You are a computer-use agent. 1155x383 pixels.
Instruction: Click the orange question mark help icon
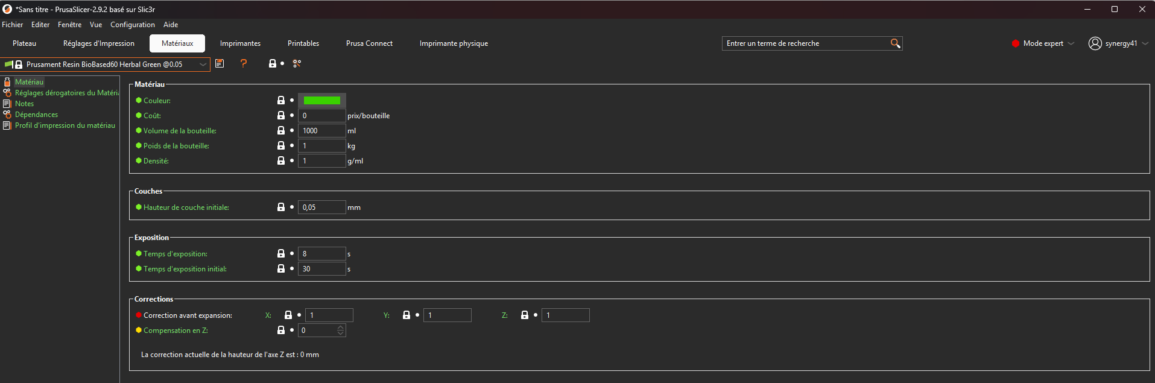click(x=244, y=63)
